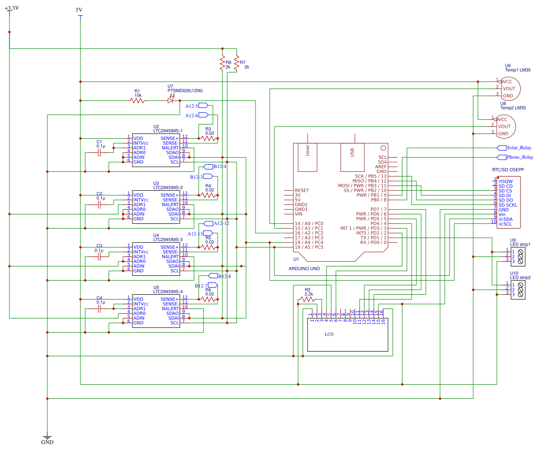Click the LCD module label
539x450 pixels.
point(329,335)
